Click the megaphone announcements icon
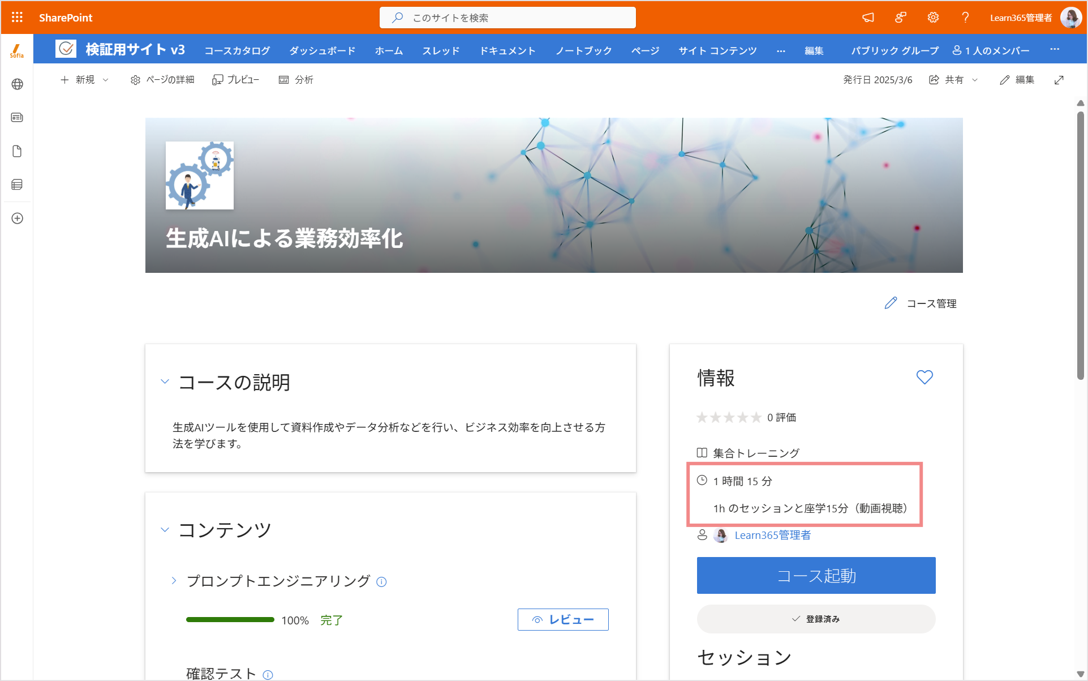This screenshot has height=681, width=1088. [868, 18]
